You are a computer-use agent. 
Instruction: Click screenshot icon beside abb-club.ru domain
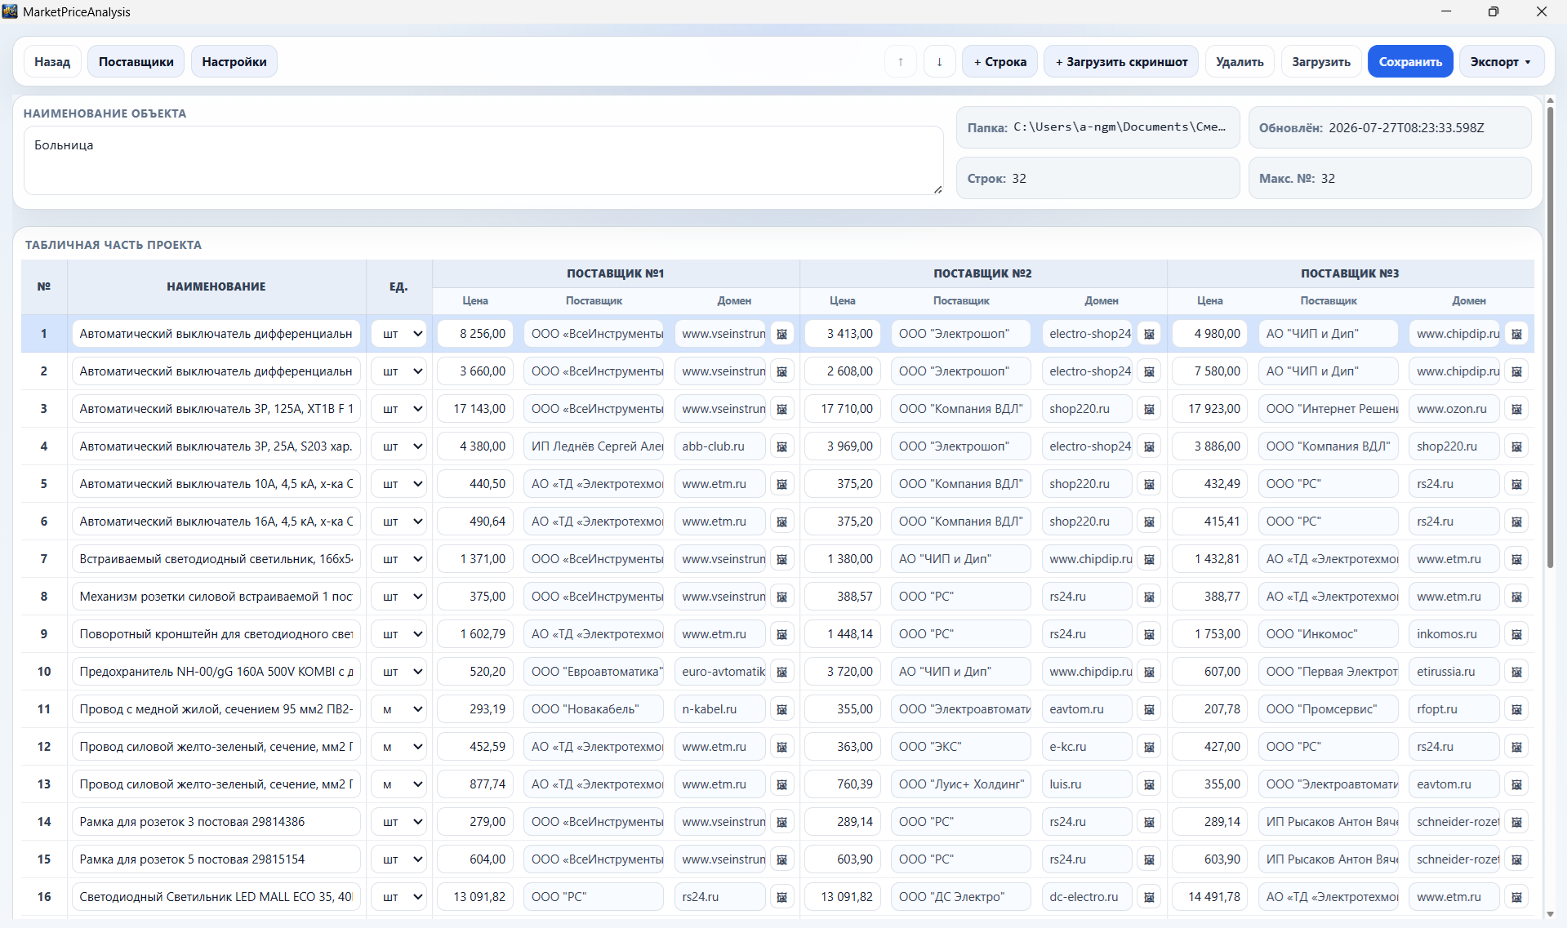tap(781, 446)
